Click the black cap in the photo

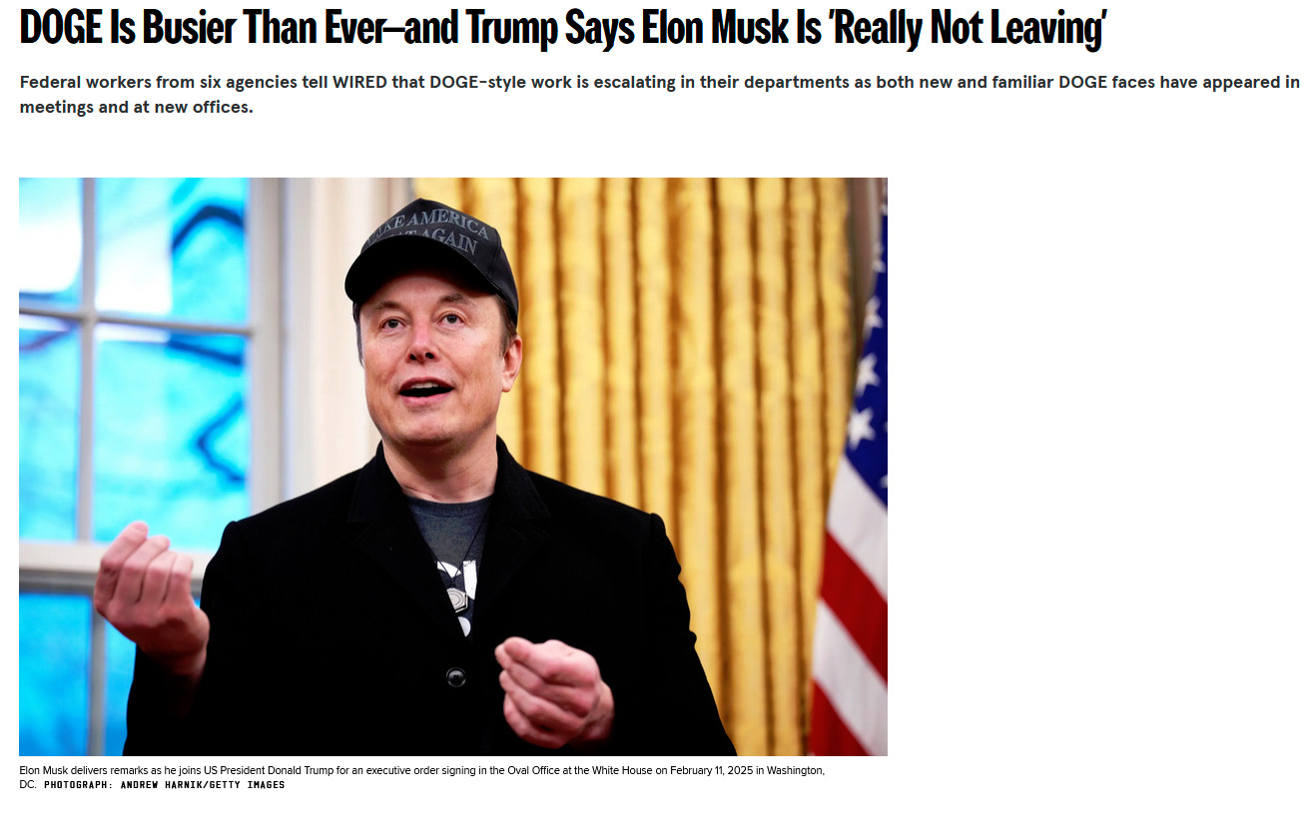432,252
